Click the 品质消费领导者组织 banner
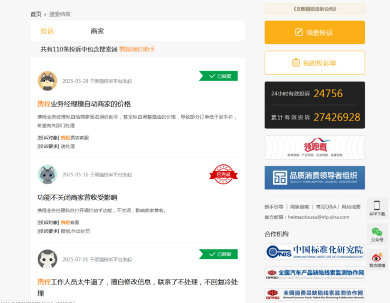The width and height of the screenshot is (390, 303). tap(314, 178)
